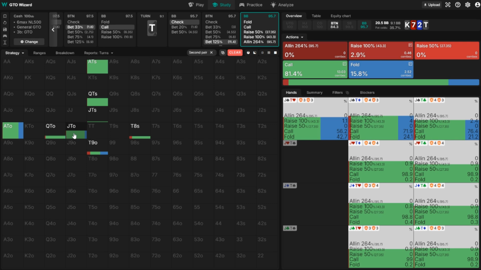The image size is (481, 270).
Task: Click the Fold 15.8% action card
Action: pos(381,69)
